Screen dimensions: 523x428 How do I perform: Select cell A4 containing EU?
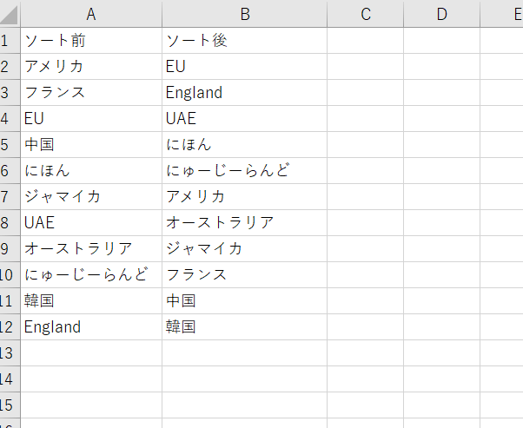click(91, 118)
